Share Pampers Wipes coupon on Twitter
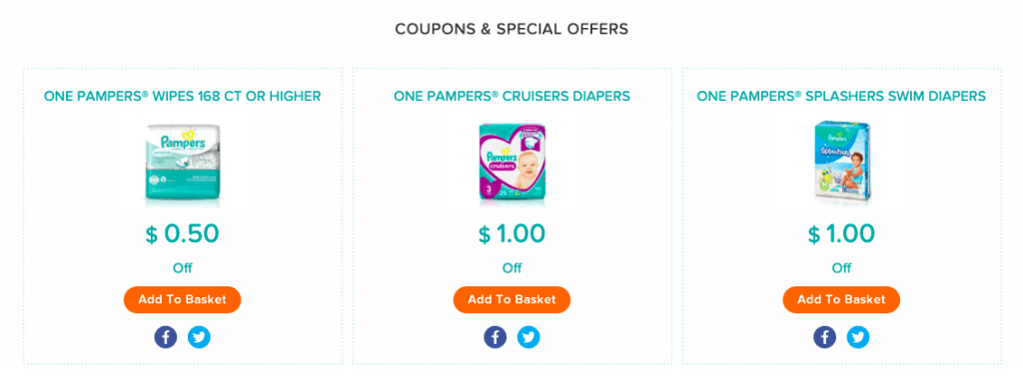 point(199,337)
